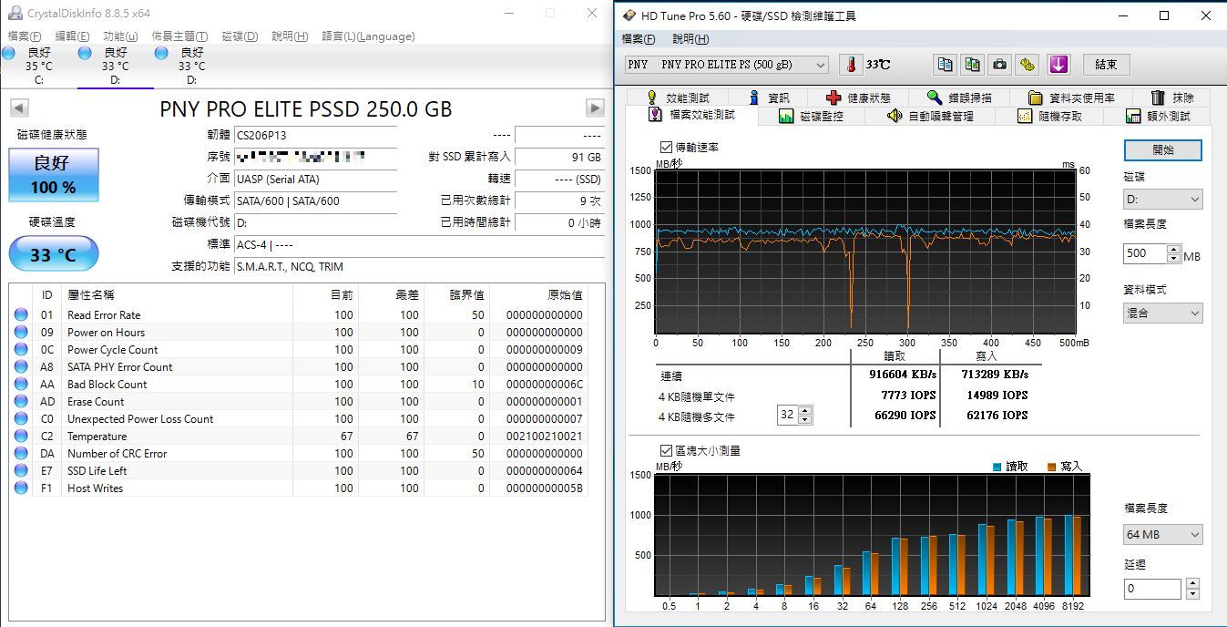The width and height of the screenshot is (1227, 627).
Task: Increase the 500 MB file length stepper
Action: pyautogui.click(x=1173, y=249)
